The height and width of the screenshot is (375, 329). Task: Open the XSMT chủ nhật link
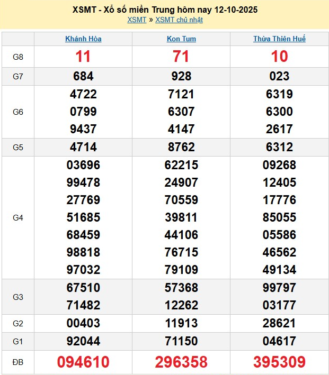[x=179, y=20]
